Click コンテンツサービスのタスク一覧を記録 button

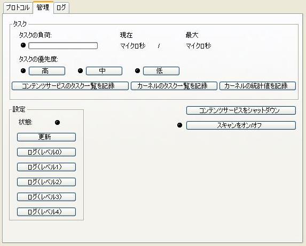70,86
